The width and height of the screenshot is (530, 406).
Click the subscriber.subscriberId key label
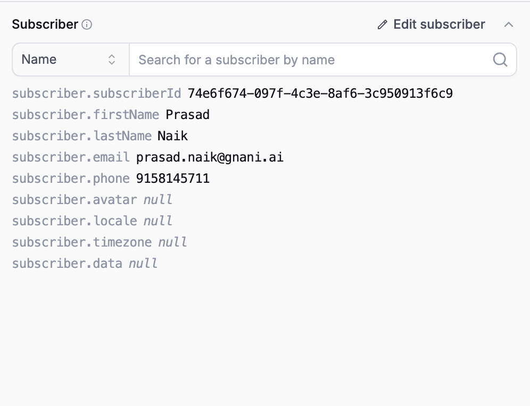(97, 94)
